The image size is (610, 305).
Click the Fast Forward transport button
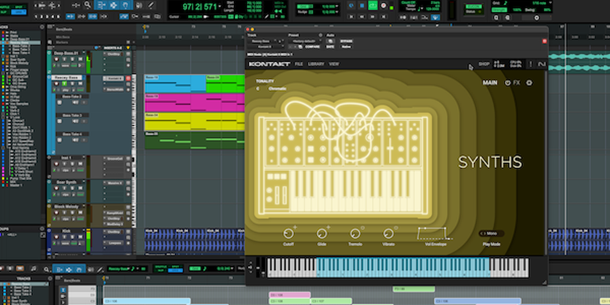pyautogui.click(x=373, y=17)
